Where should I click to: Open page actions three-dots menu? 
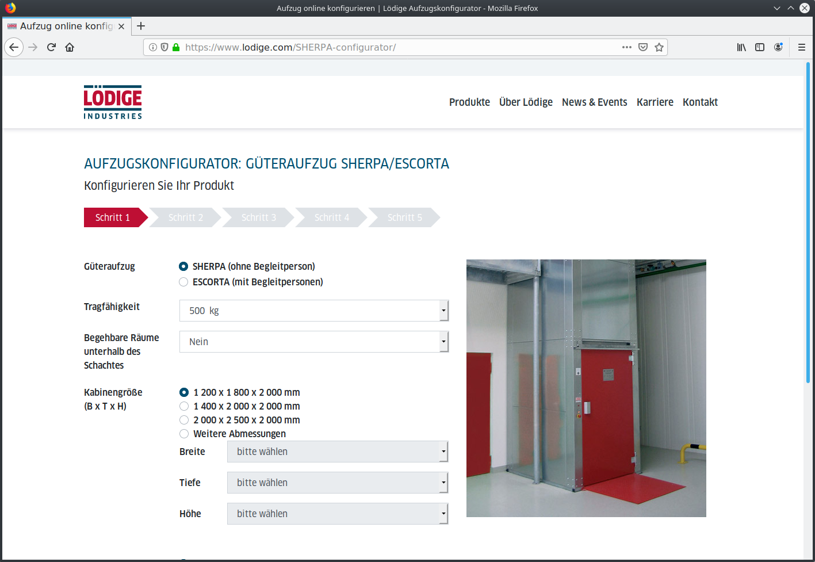coord(627,47)
